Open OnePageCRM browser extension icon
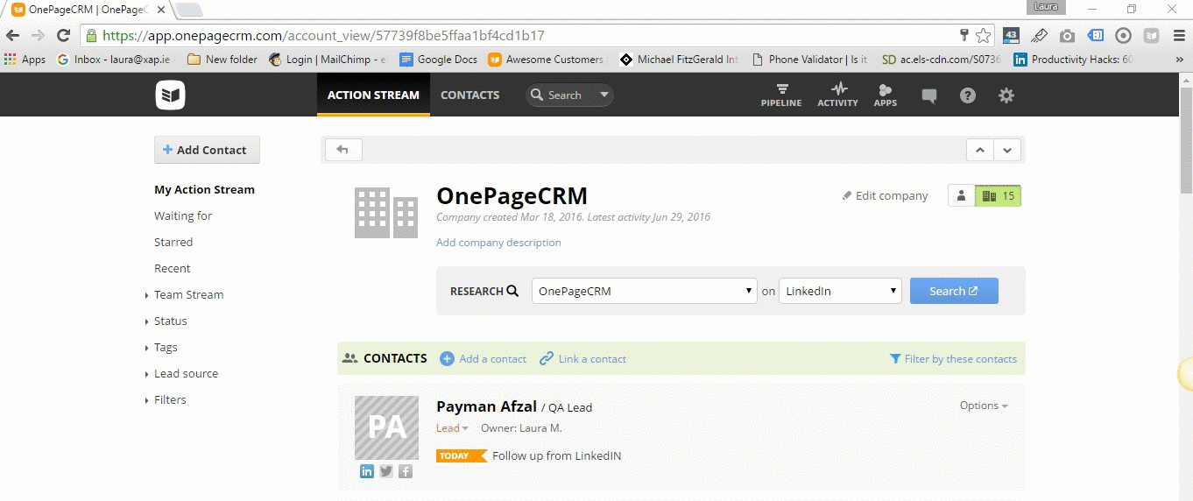 tap(1151, 36)
